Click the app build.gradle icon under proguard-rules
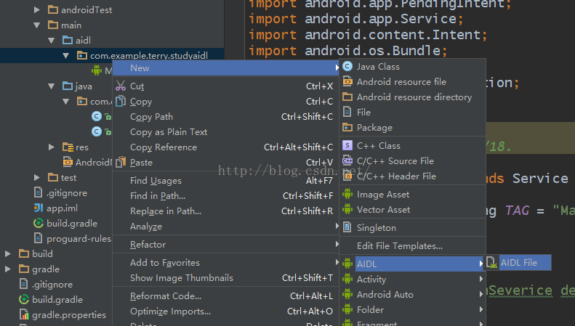Screen dimensions: 575x326 (x=38, y=223)
